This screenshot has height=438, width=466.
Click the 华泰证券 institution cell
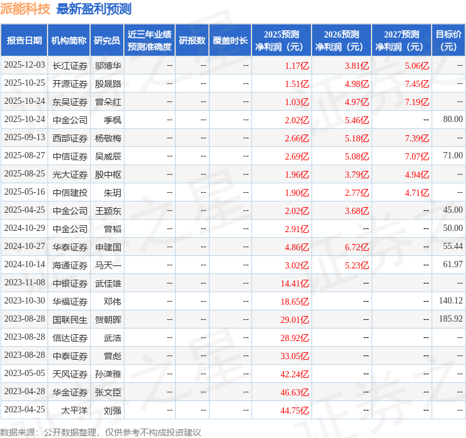point(69,247)
